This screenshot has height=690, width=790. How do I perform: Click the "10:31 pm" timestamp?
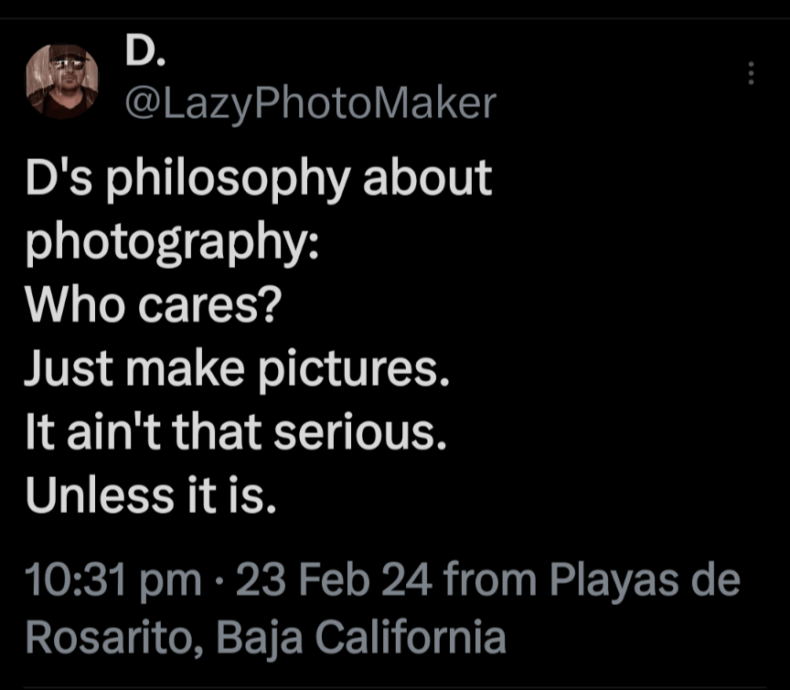click(x=113, y=580)
